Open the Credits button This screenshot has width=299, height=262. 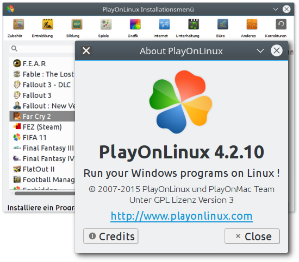(111, 236)
